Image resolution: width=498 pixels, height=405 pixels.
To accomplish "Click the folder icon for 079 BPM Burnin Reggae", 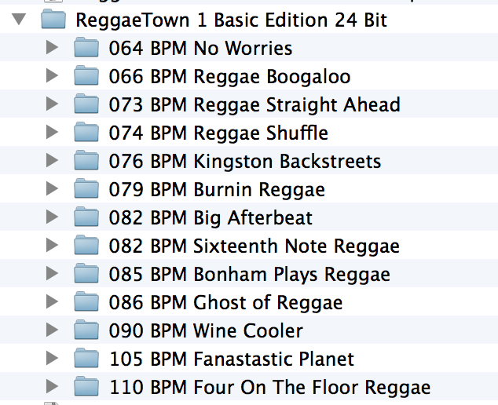I will 86,190.
